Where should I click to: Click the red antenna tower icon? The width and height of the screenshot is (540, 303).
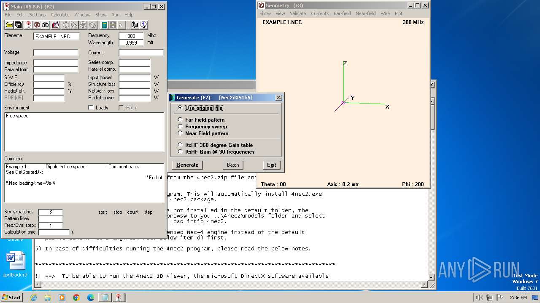[28, 25]
